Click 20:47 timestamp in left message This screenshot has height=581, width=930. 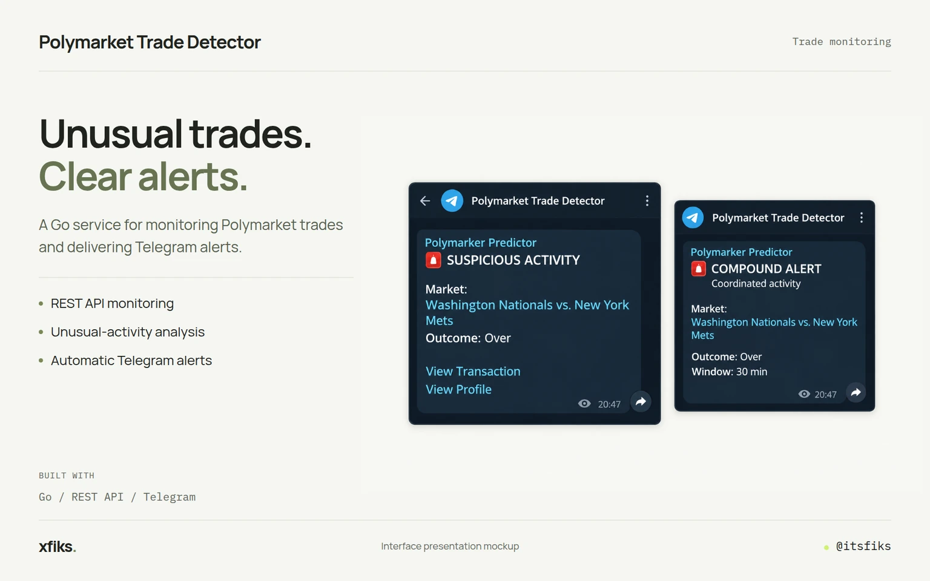609,404
